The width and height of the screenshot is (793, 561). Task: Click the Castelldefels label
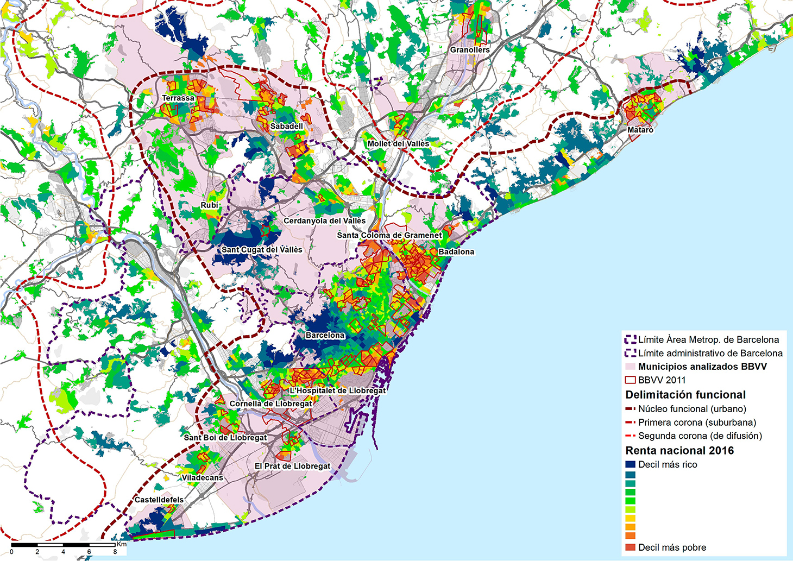click(x=159, y=500)
